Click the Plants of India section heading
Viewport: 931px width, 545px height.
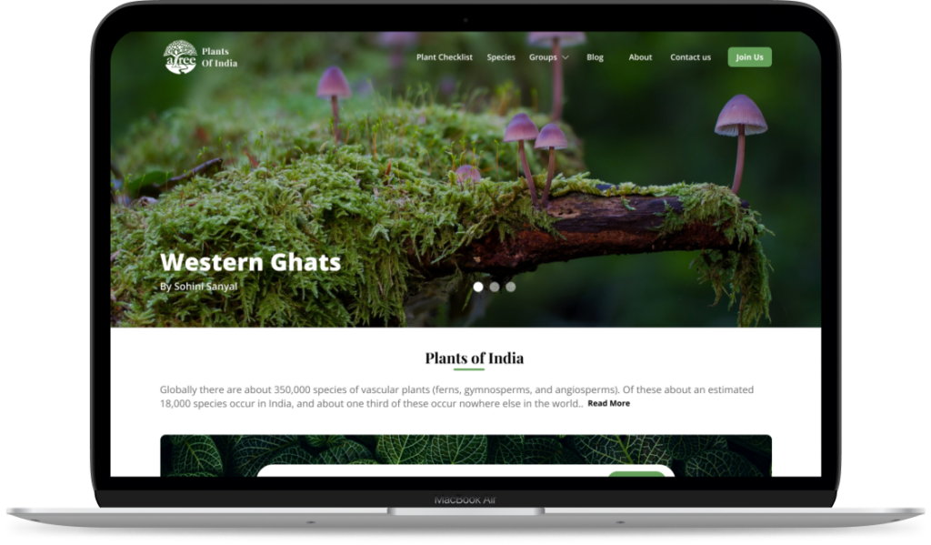coord(474,358)
